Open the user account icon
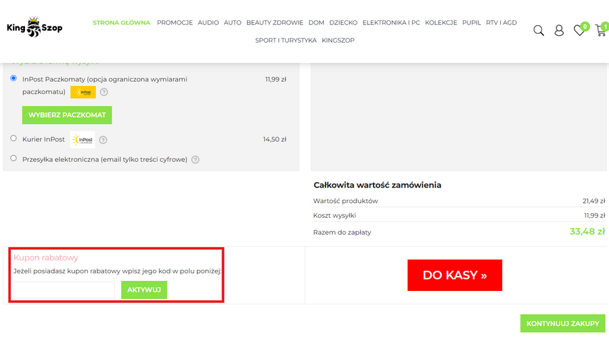This screenshot has height=337, width=609. [x=559, y=30]
